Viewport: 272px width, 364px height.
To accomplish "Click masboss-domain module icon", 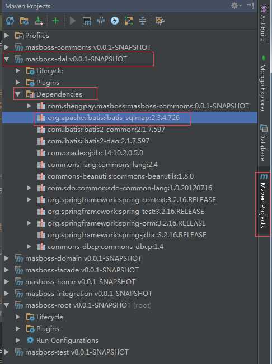I will [x=19, y=258].
